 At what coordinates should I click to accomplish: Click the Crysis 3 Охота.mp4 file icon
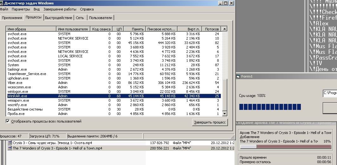pyautogui.click(x=10, y=143)
